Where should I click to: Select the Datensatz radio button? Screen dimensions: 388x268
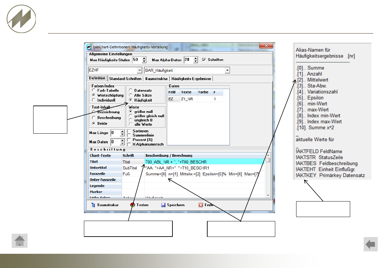tap(131, 90)
